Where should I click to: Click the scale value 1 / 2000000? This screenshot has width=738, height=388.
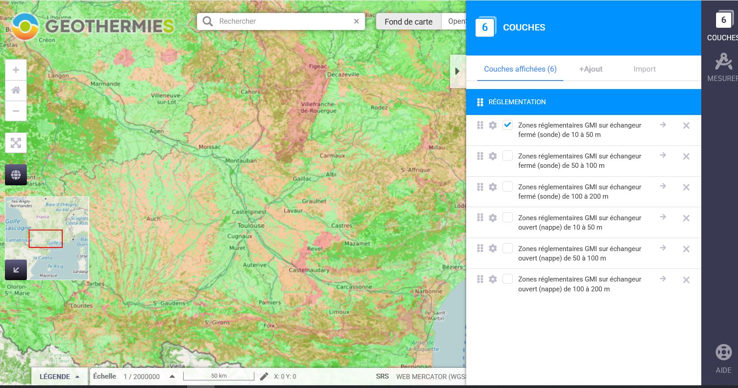tap(142, 377)
